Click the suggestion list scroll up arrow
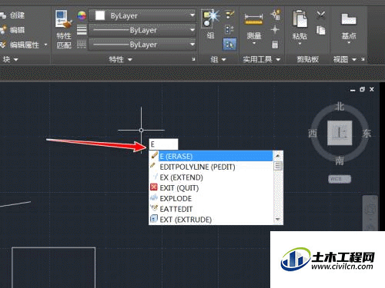385x288 pixels. (278, 155)
